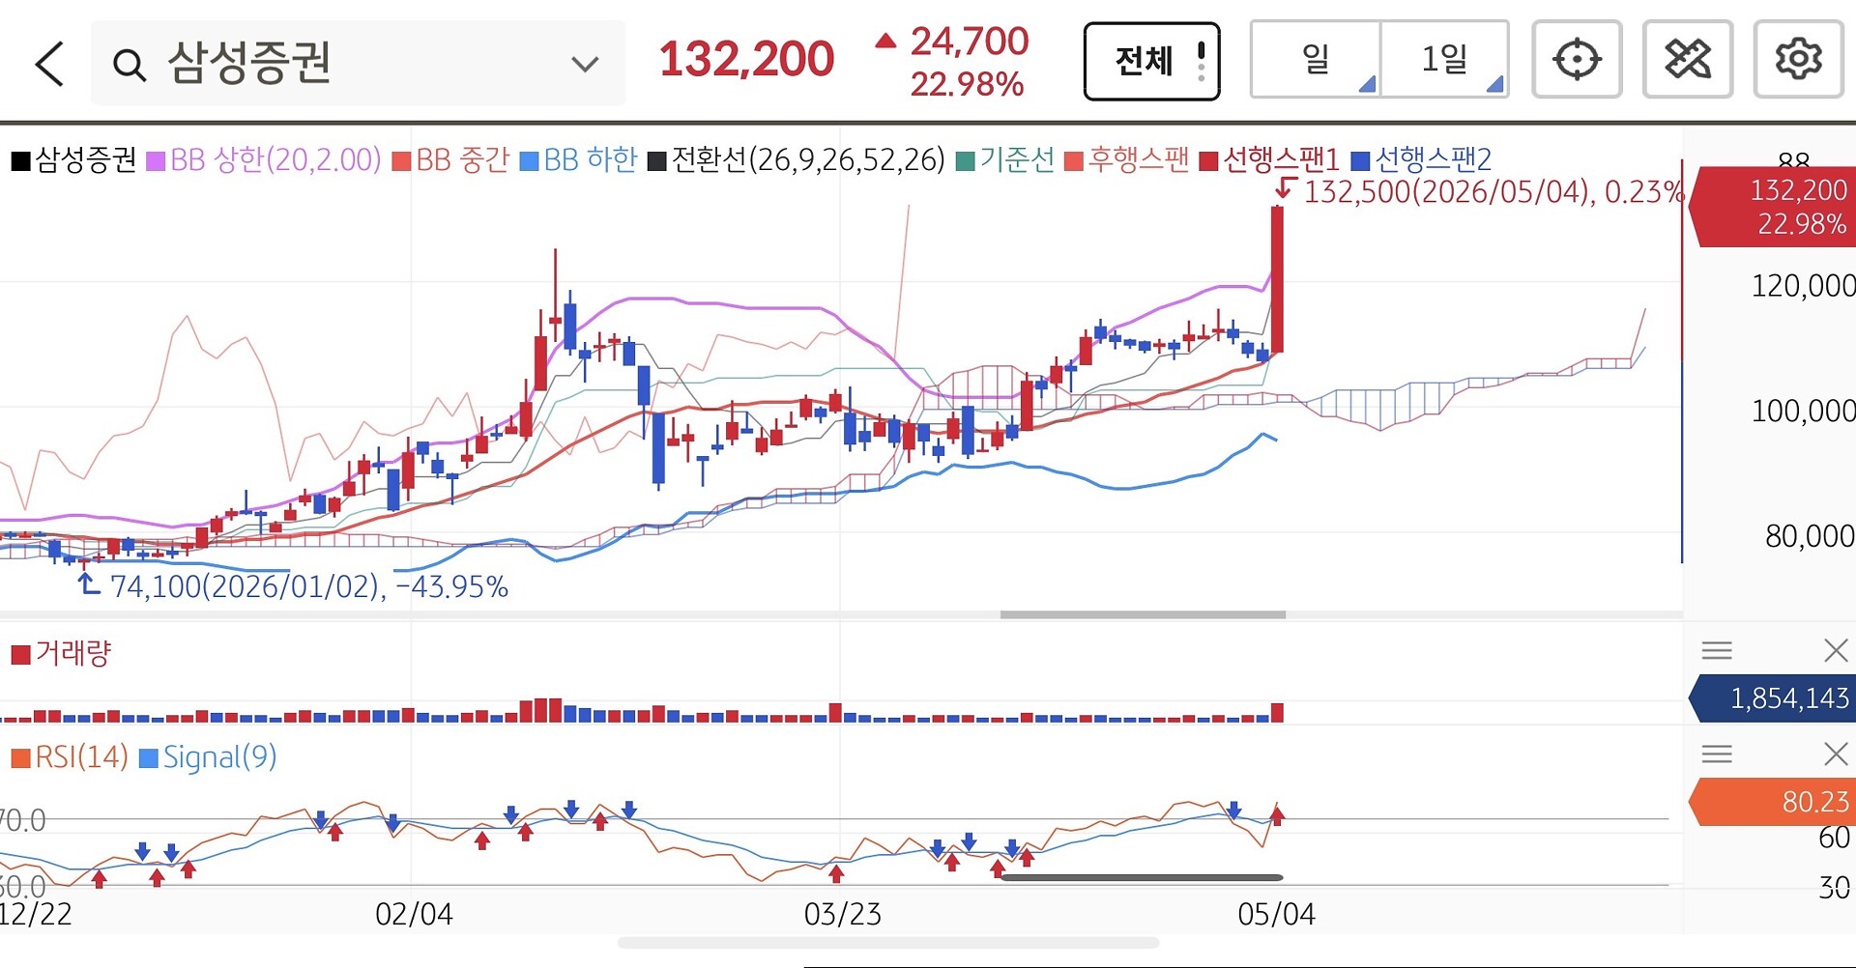Open chart settings gear
The width and height of the screenshot is (1856, 968).
(1798, 60)
